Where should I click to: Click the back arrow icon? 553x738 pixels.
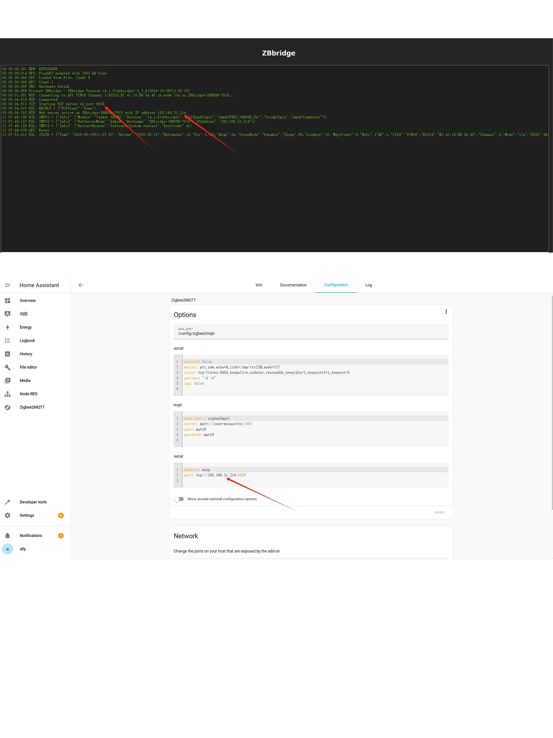(x=81, y=285)
